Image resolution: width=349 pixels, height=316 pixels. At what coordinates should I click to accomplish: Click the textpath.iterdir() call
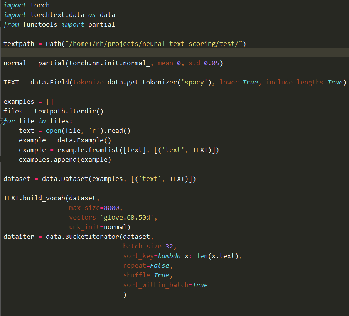[69, 111]
